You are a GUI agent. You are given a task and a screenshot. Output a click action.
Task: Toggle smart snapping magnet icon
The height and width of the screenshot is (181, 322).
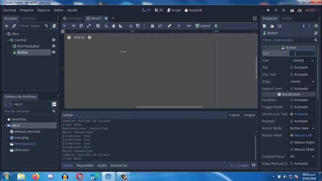(x=130, y=26)
